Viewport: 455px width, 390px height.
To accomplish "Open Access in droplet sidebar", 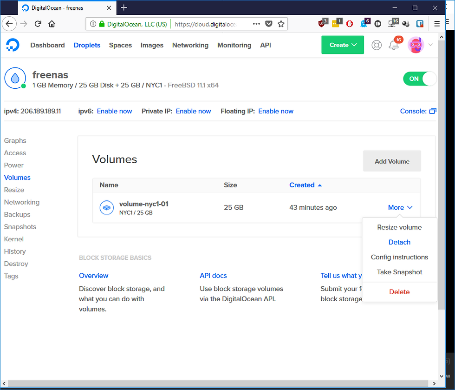I will pyautogui.click(x=15, y=153).
